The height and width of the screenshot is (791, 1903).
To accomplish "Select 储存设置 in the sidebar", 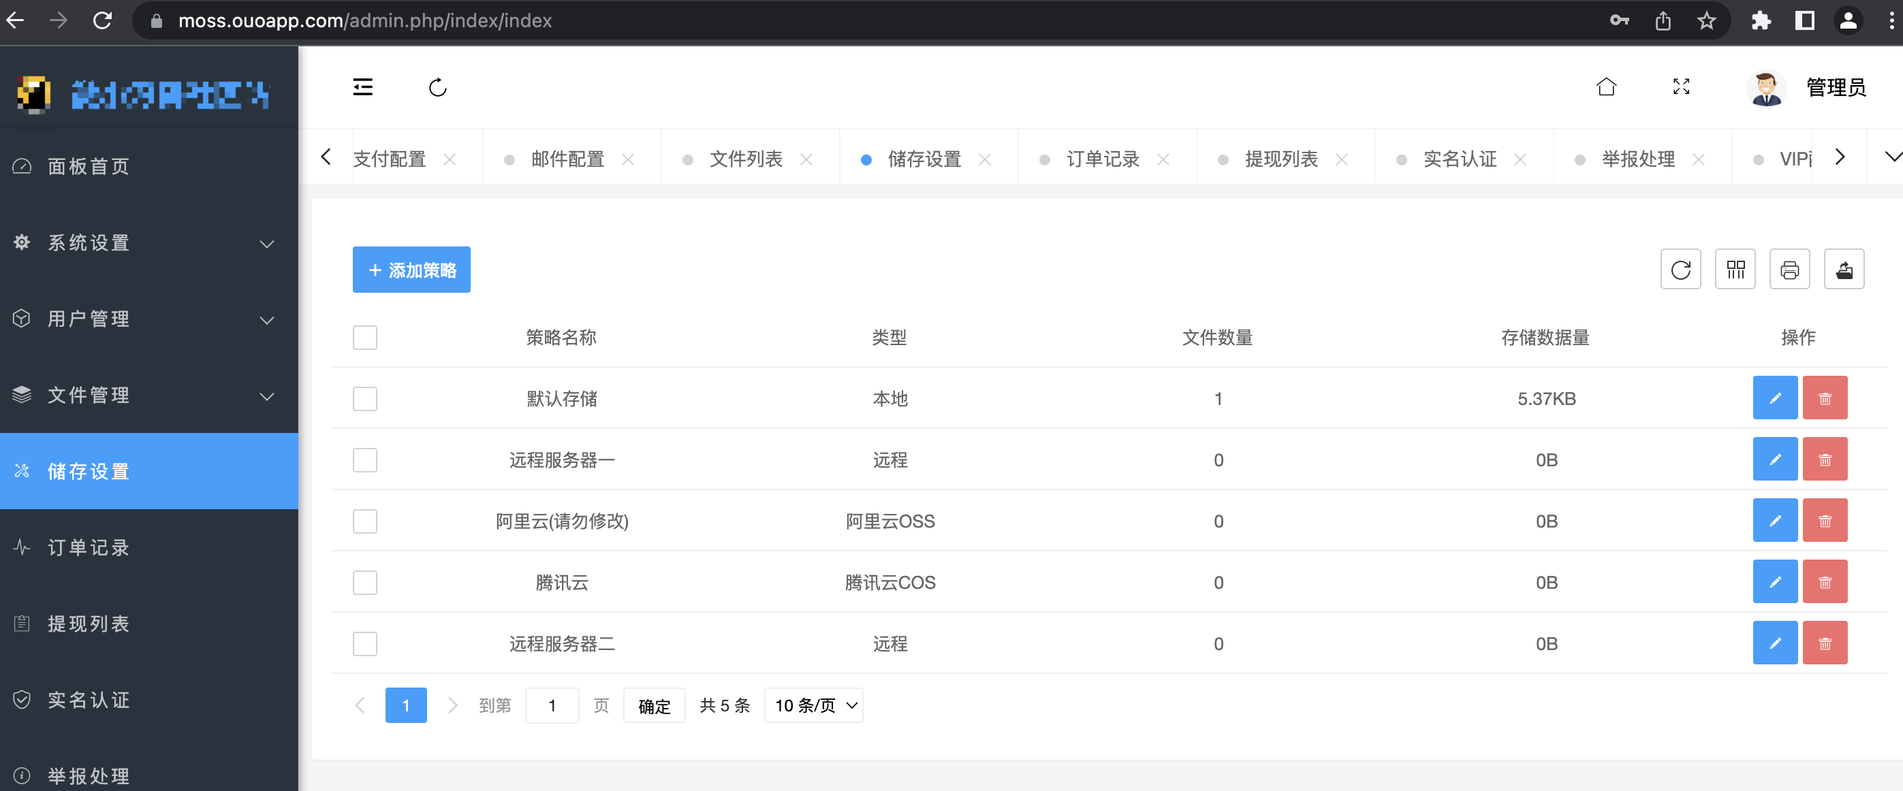I will pyautogui.click(x=148, y=471).
